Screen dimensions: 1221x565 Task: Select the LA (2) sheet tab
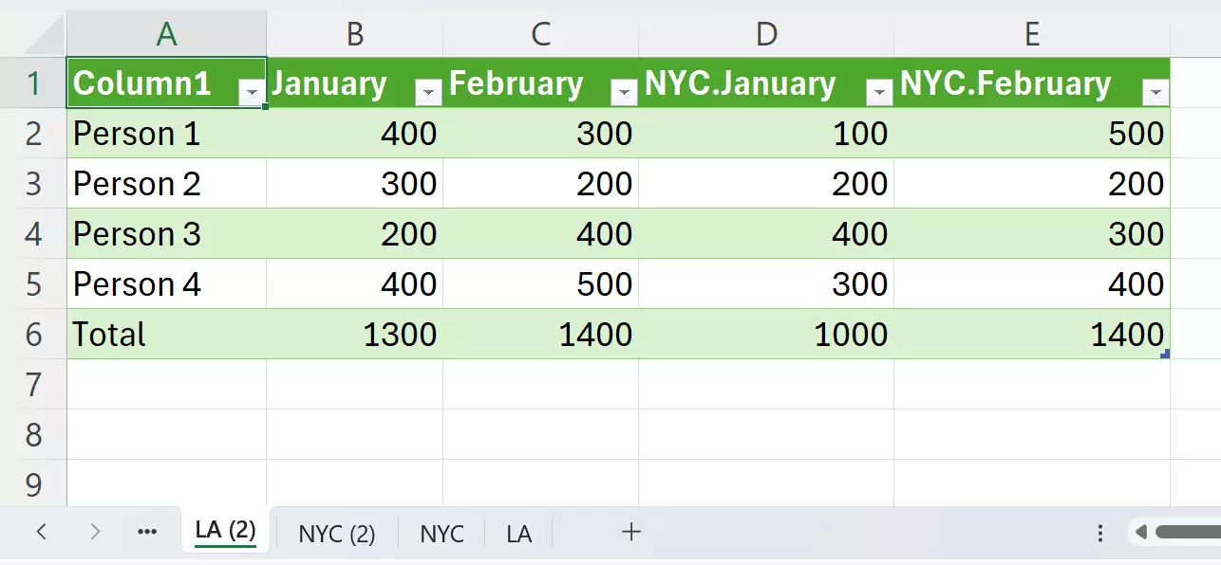pos(226,531)
